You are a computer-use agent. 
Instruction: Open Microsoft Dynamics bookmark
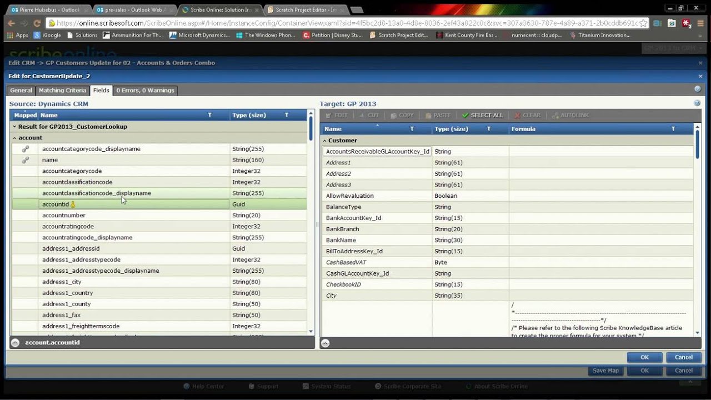click(199, 35)
